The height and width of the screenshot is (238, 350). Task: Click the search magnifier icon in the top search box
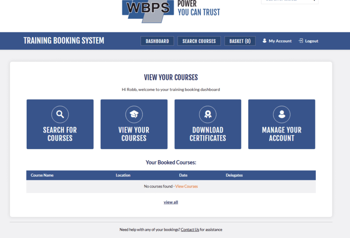(x=313, y=0)
